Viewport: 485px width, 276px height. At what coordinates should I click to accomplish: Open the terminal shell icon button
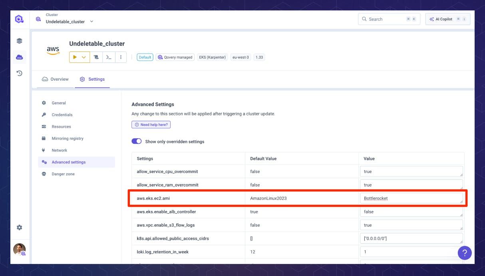pyautogui.click(x=108, y=57)
